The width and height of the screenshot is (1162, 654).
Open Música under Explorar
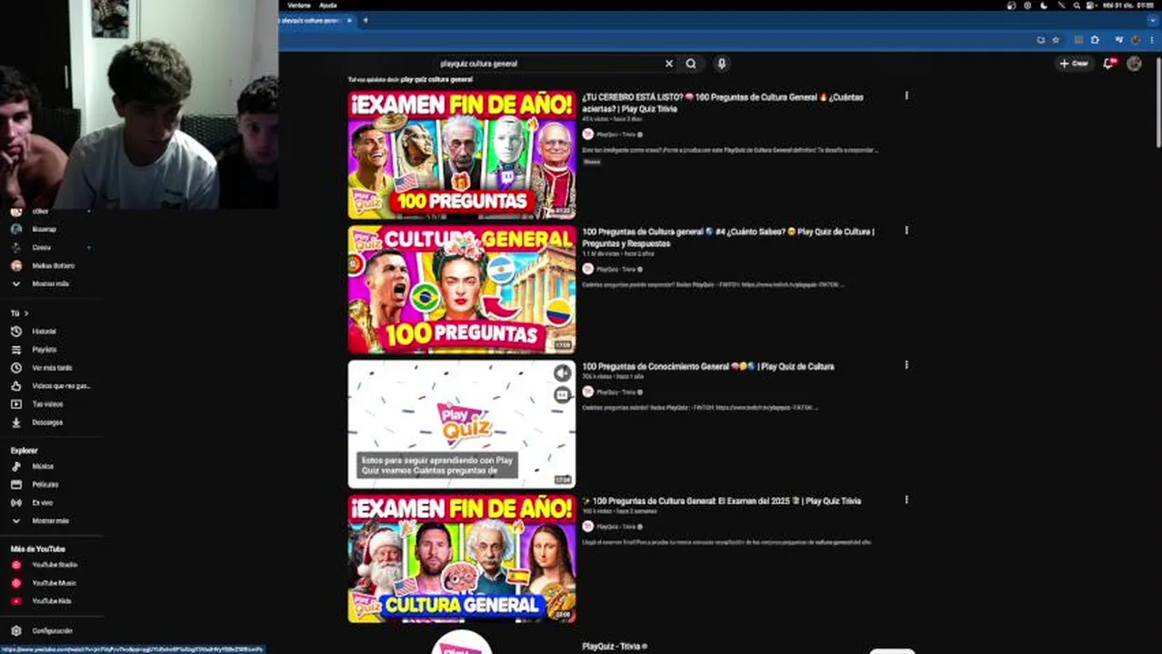pos(43,466)
